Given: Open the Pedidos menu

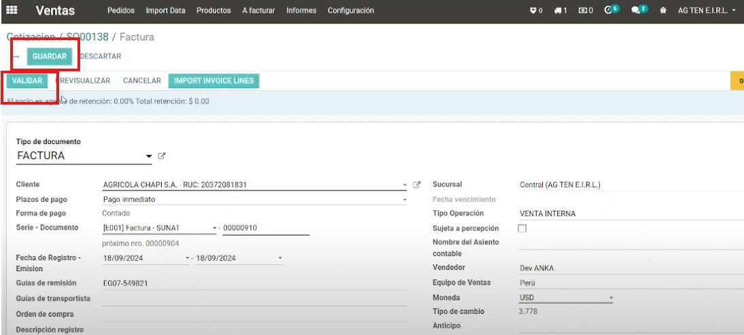Looking at the screenshot, I should [121, 11].
